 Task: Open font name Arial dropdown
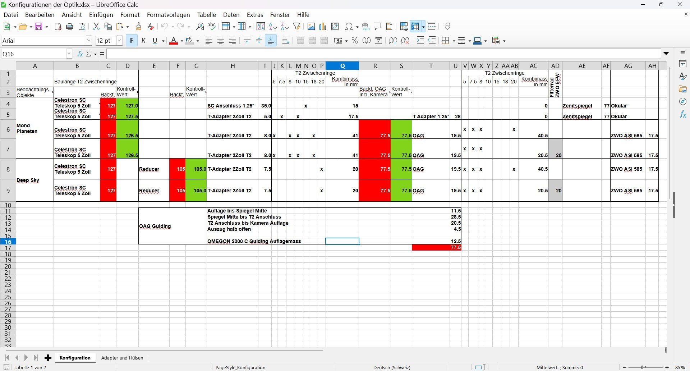89,41
